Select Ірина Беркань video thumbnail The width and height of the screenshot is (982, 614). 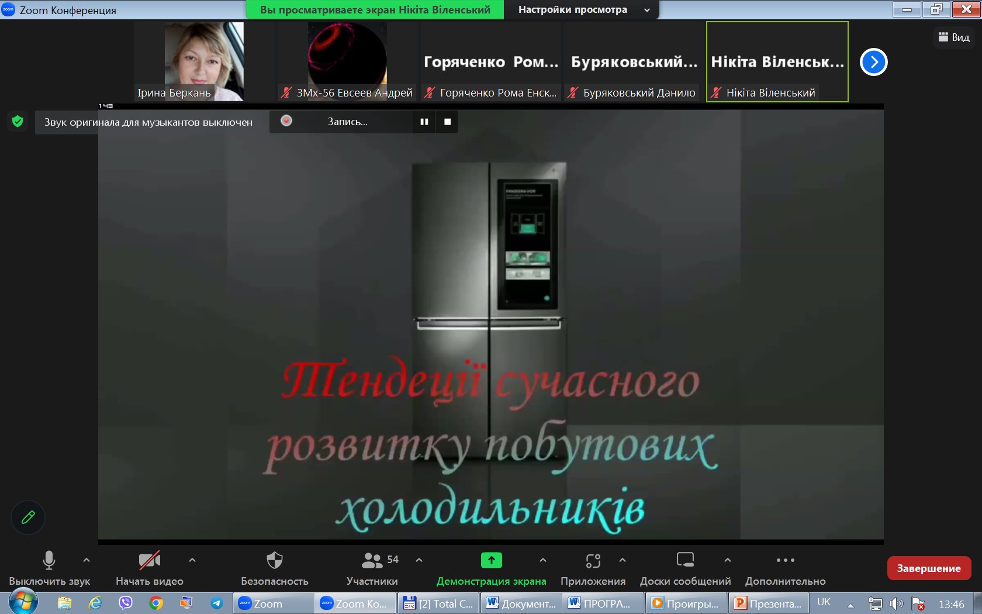(x=204, y=61)
